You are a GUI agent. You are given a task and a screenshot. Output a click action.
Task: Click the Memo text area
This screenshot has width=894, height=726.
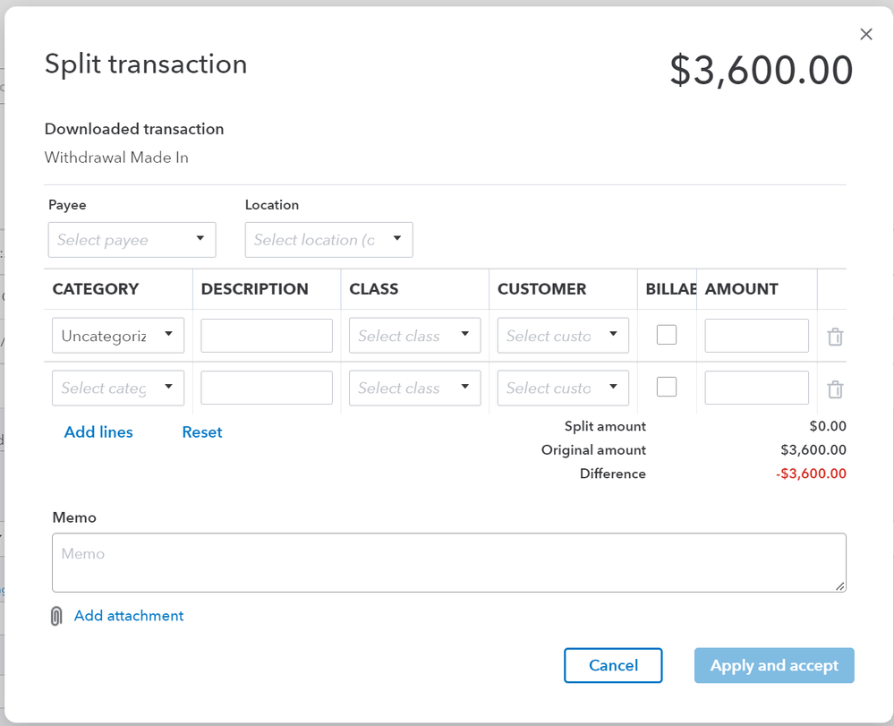[x=448, y=562]
